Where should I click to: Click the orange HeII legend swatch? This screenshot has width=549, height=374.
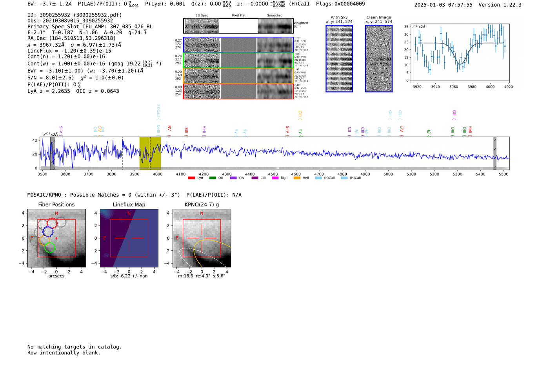[297, 178]
